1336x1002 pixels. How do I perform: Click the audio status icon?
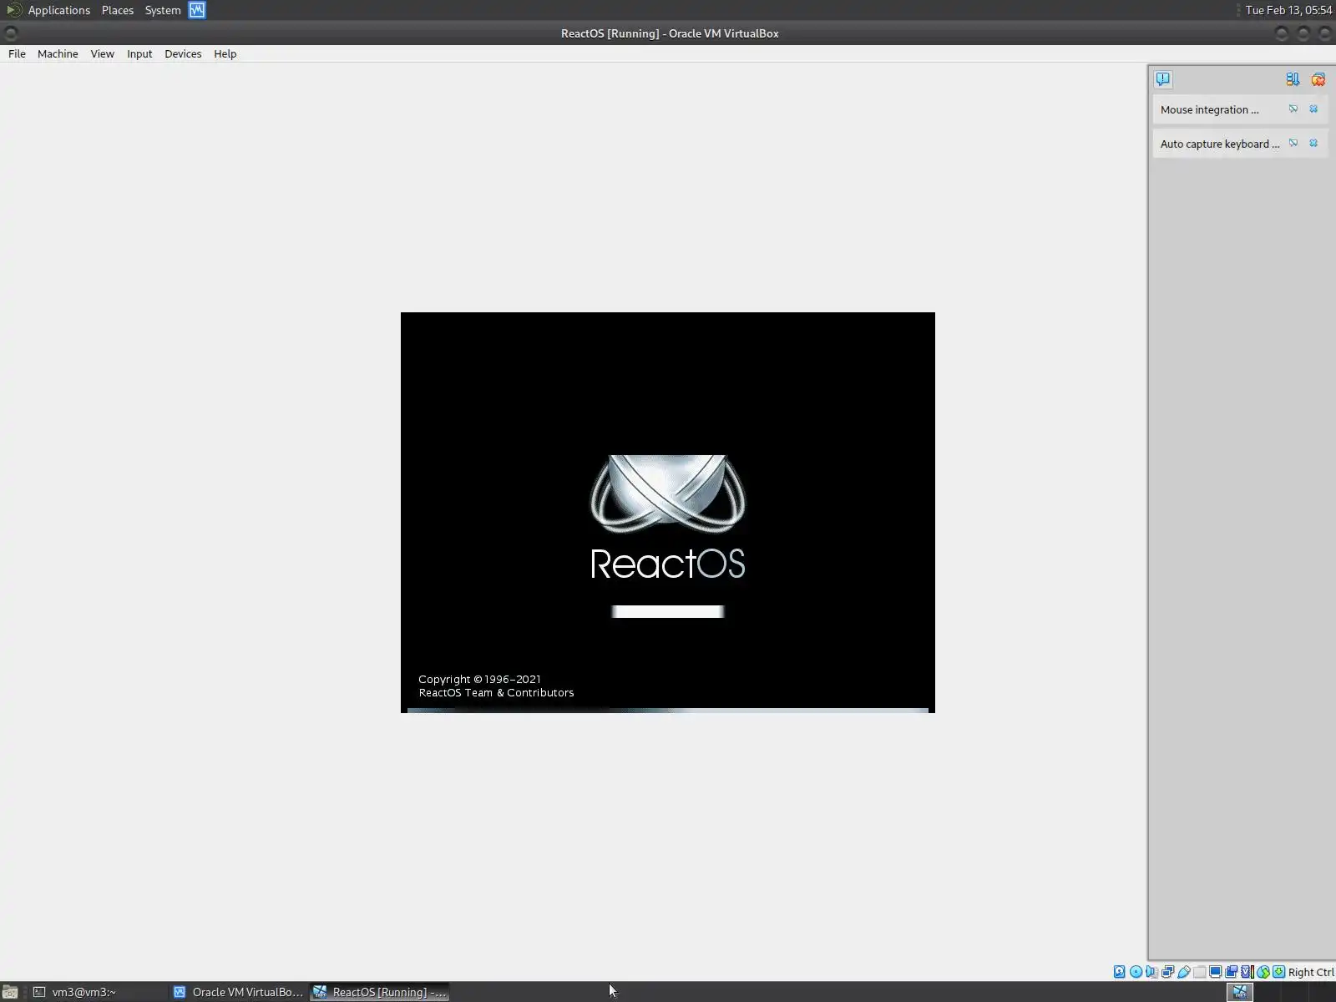(1151, 972)
